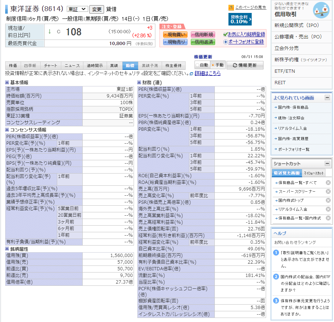The height and width of the screenshot is (322, 334).
Task: Open the 詳細はこちら link
Action: click(207, 73)
